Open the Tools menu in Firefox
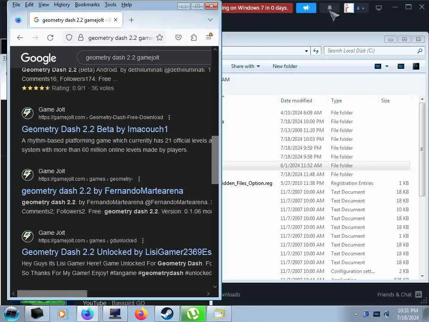The width and height of the screenshot is (429, 322). 111,5
